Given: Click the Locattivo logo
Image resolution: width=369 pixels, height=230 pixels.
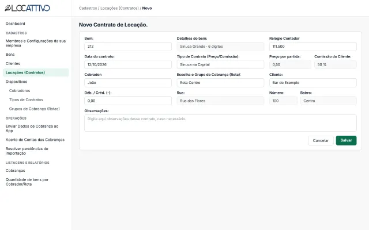Looking at the screenshot, I should coord(27,8).
